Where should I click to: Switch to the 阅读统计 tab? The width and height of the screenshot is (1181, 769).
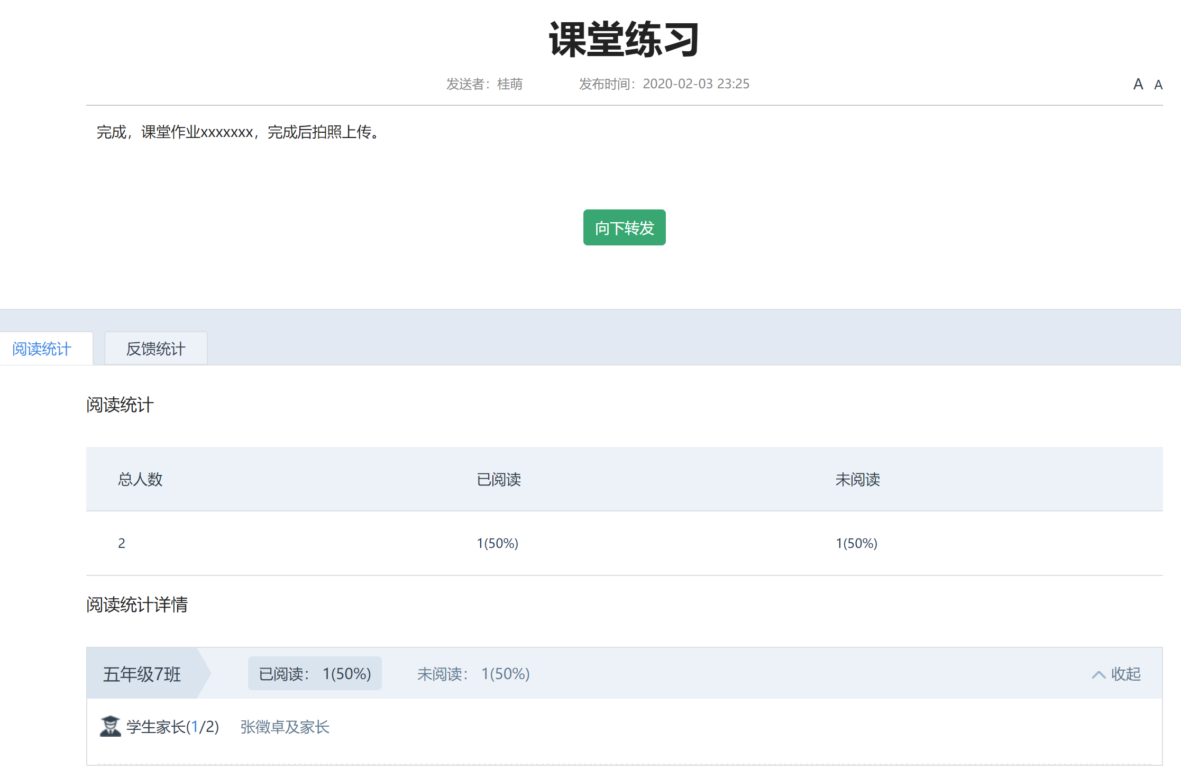[42, 349]
